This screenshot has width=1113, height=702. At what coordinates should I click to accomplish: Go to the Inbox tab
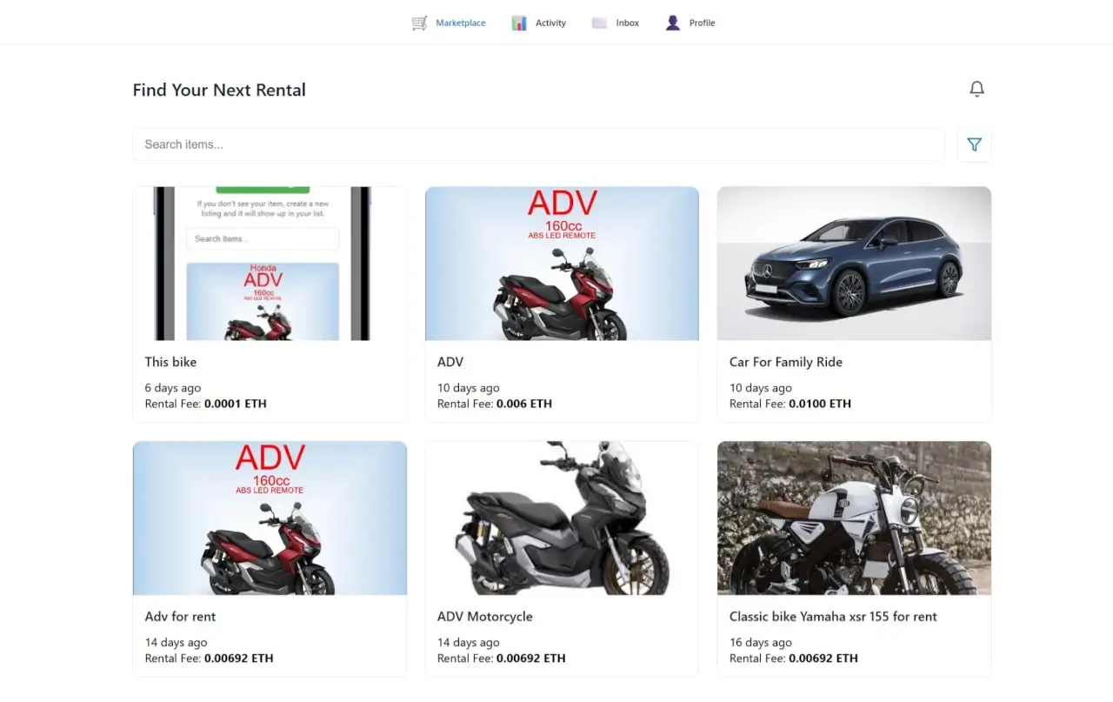coord(627,23)
